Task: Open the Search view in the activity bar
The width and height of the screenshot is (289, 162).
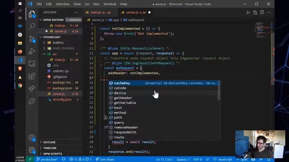Action: (32, 26)
